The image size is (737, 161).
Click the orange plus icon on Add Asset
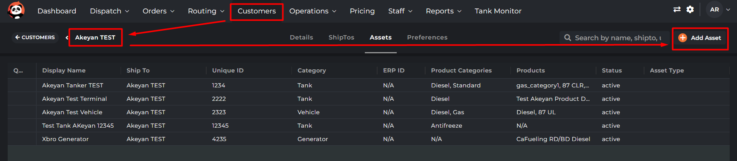coord(682,38)
